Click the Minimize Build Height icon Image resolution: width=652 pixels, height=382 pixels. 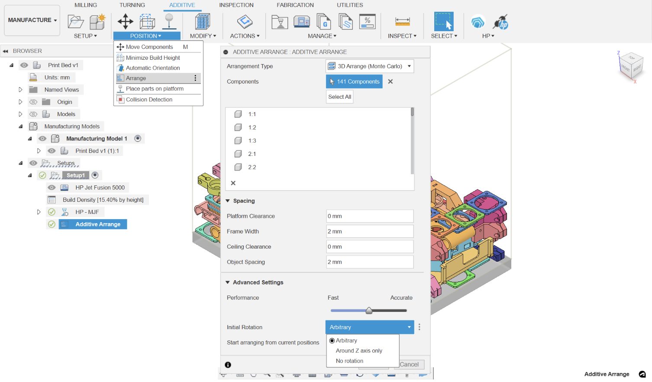pyautogui.click(x=119, y=58)
